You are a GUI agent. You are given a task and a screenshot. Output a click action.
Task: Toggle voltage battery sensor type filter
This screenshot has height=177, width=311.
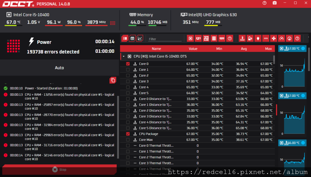click(x=250, y=38)
